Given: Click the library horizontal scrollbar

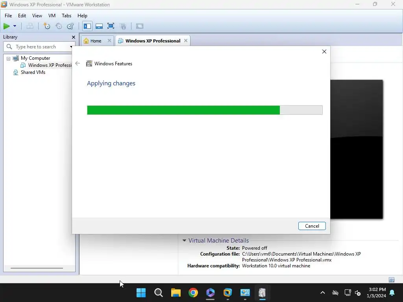Looking at the screenshot, I should coord(37,268).
